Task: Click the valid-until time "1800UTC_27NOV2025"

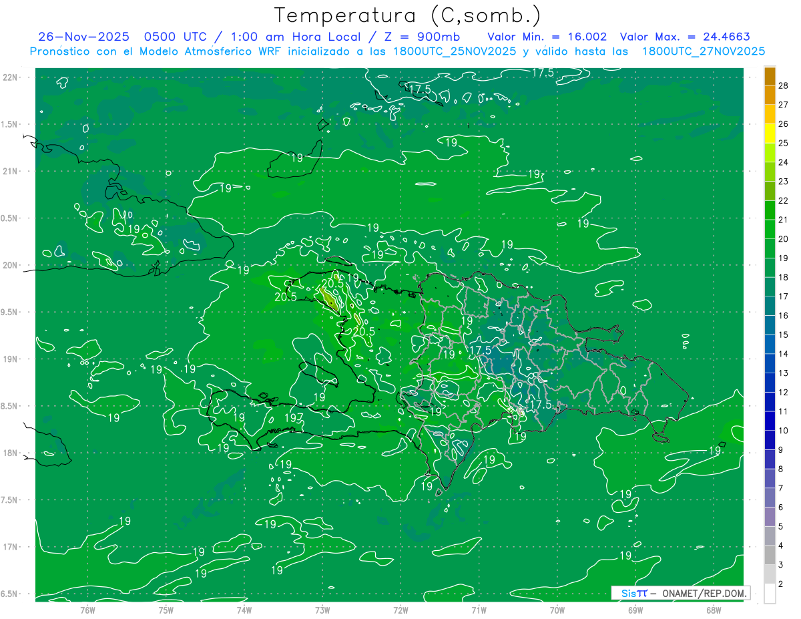Action: click(x=704, y=51)
